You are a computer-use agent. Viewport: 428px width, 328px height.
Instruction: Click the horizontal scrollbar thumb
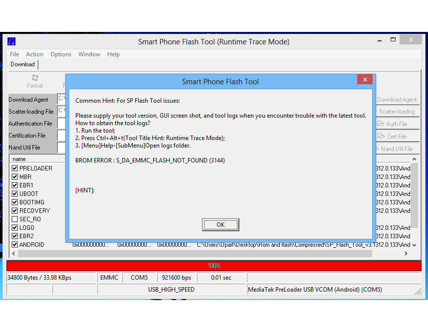pos(195,254)
